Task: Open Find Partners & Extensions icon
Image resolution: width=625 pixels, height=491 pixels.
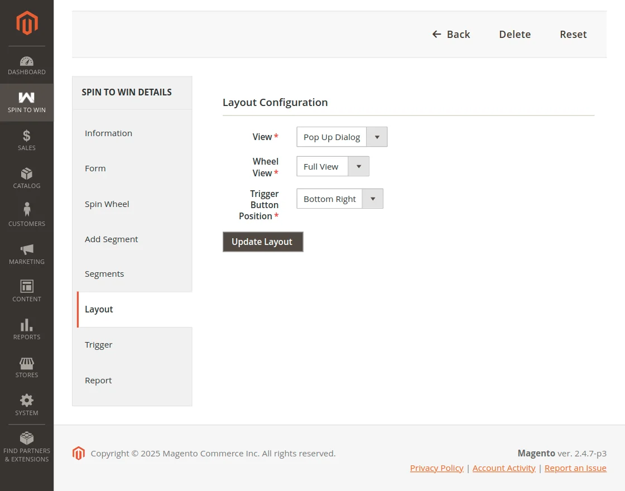Action: [x=27, y=447]
